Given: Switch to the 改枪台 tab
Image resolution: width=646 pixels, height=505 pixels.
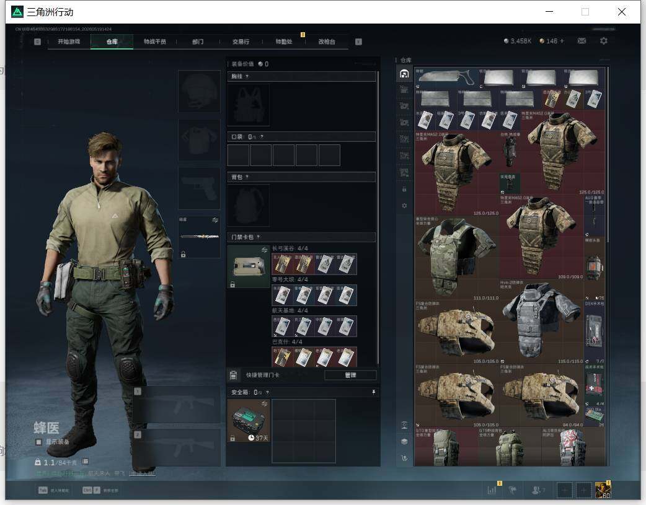Looking at the screenshot, I should pos(327,42).
